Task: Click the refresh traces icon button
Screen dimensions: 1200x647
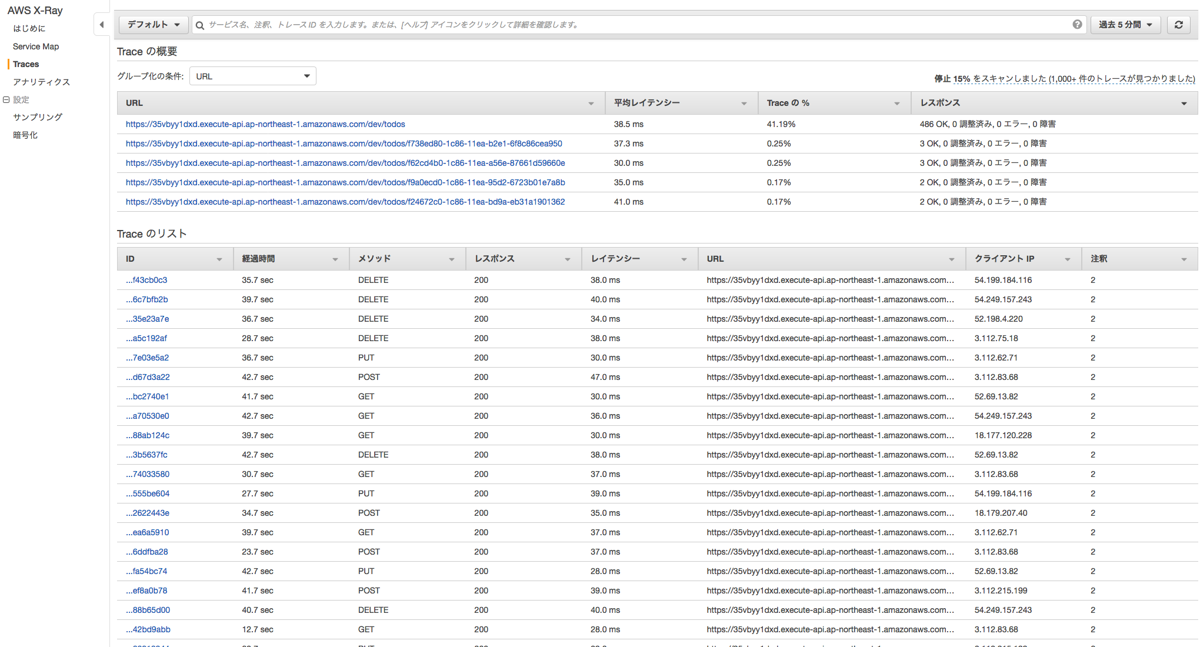Action: [1178, 25]
